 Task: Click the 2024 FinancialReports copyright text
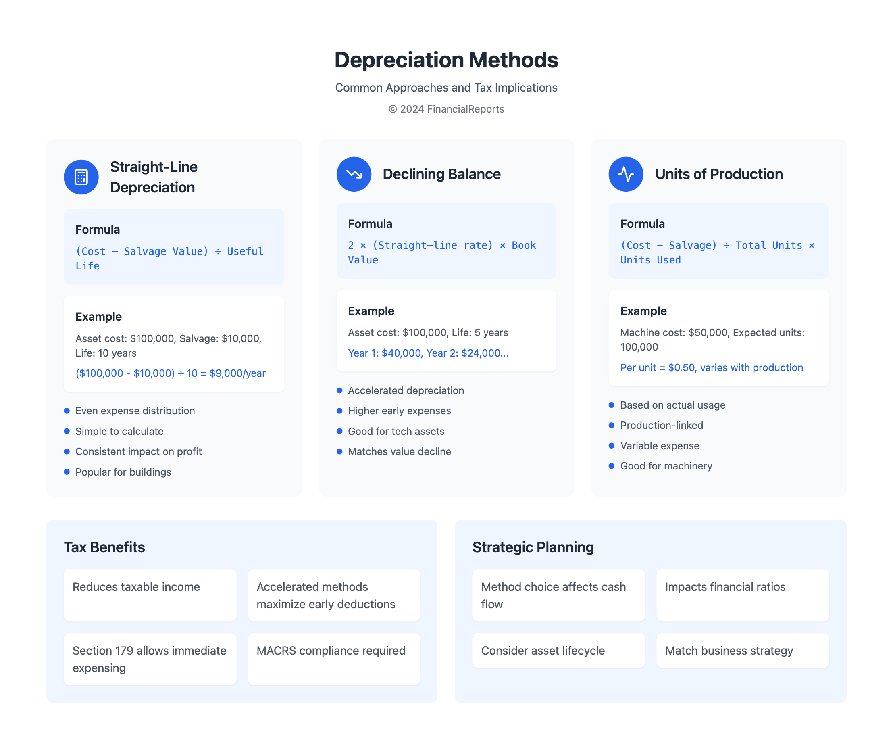(446, 109)
